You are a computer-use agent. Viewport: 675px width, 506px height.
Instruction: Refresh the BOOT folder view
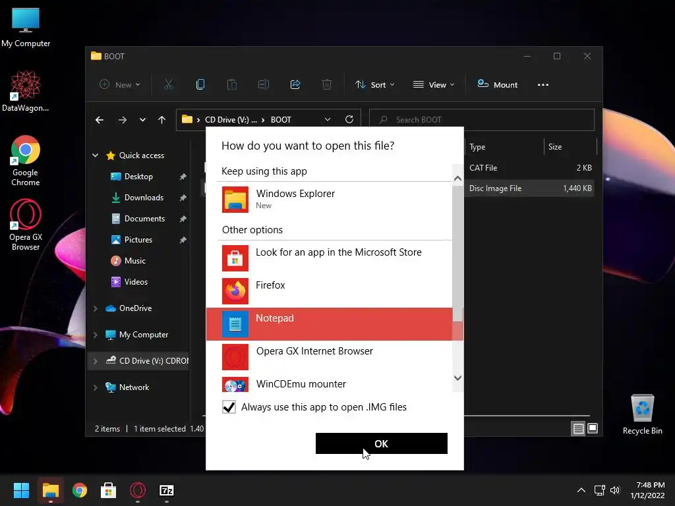349,120
